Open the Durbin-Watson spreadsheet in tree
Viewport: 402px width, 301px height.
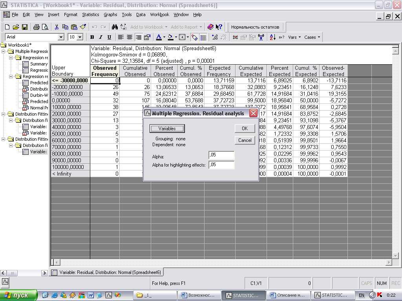[38, 95]
